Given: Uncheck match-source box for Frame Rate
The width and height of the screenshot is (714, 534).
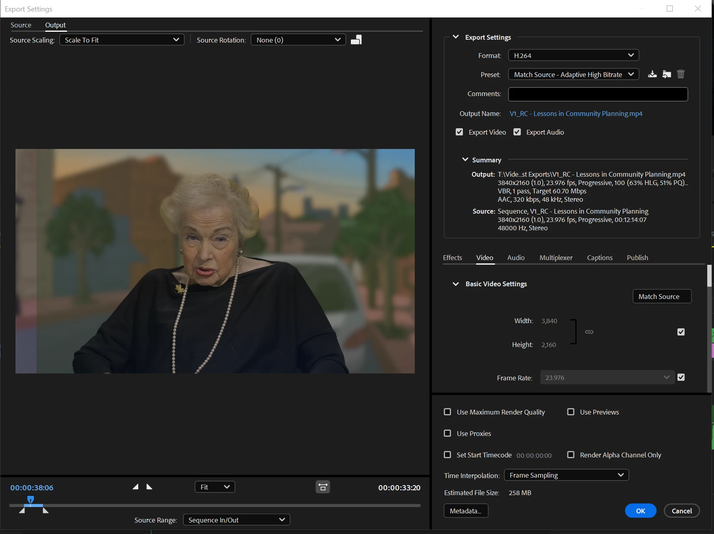Looking at the screenshot, I should (x=681, y=377).
